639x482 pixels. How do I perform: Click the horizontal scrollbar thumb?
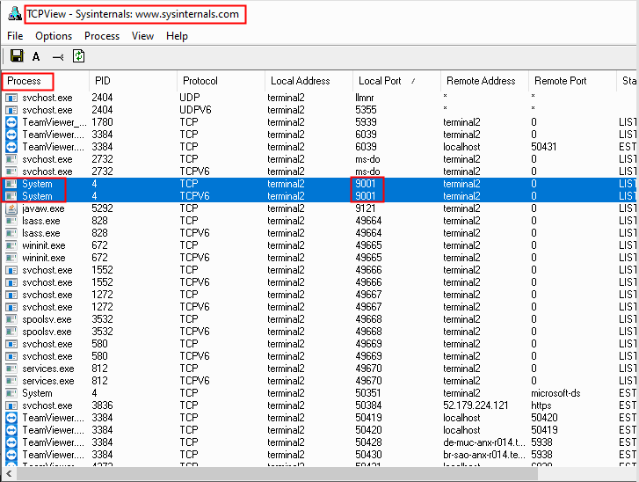277,473
